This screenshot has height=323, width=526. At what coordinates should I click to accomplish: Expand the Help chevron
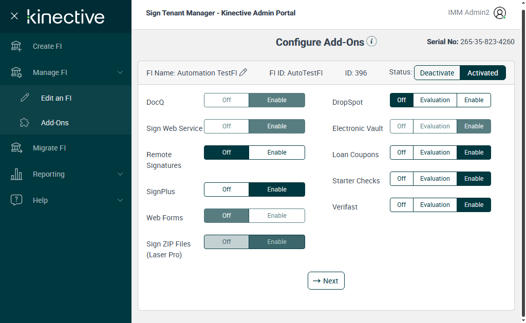pos(120,200)
